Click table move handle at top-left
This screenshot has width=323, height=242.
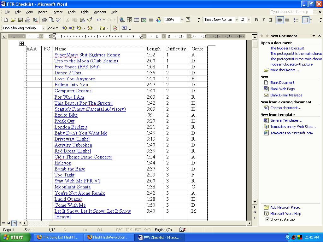tap(21, 43)
